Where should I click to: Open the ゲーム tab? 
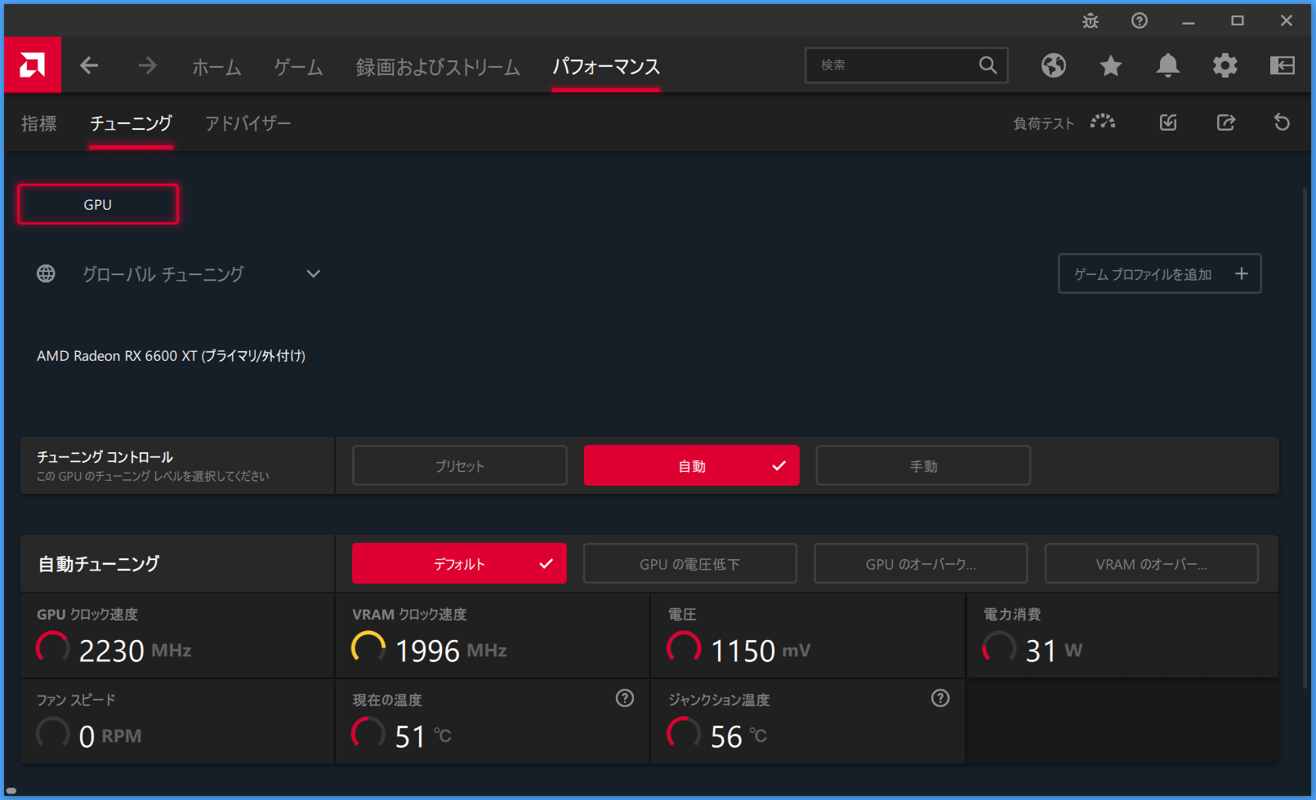coord(298,67)
